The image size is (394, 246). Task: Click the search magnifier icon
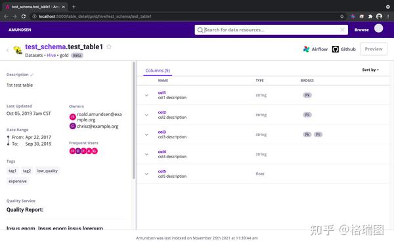[x=200, y=30]
